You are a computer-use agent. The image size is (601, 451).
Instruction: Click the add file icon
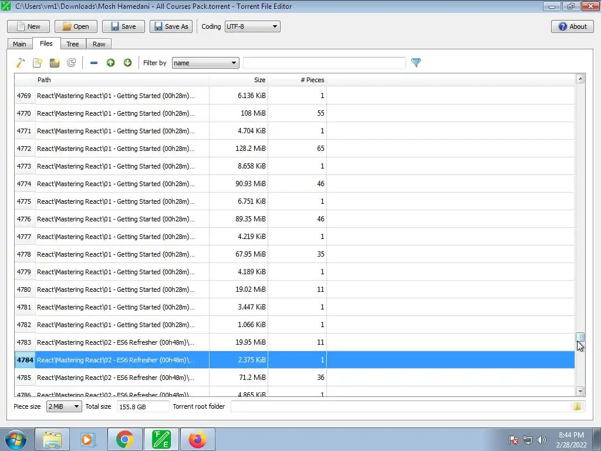pyautogui.click(x=38, y=62)
